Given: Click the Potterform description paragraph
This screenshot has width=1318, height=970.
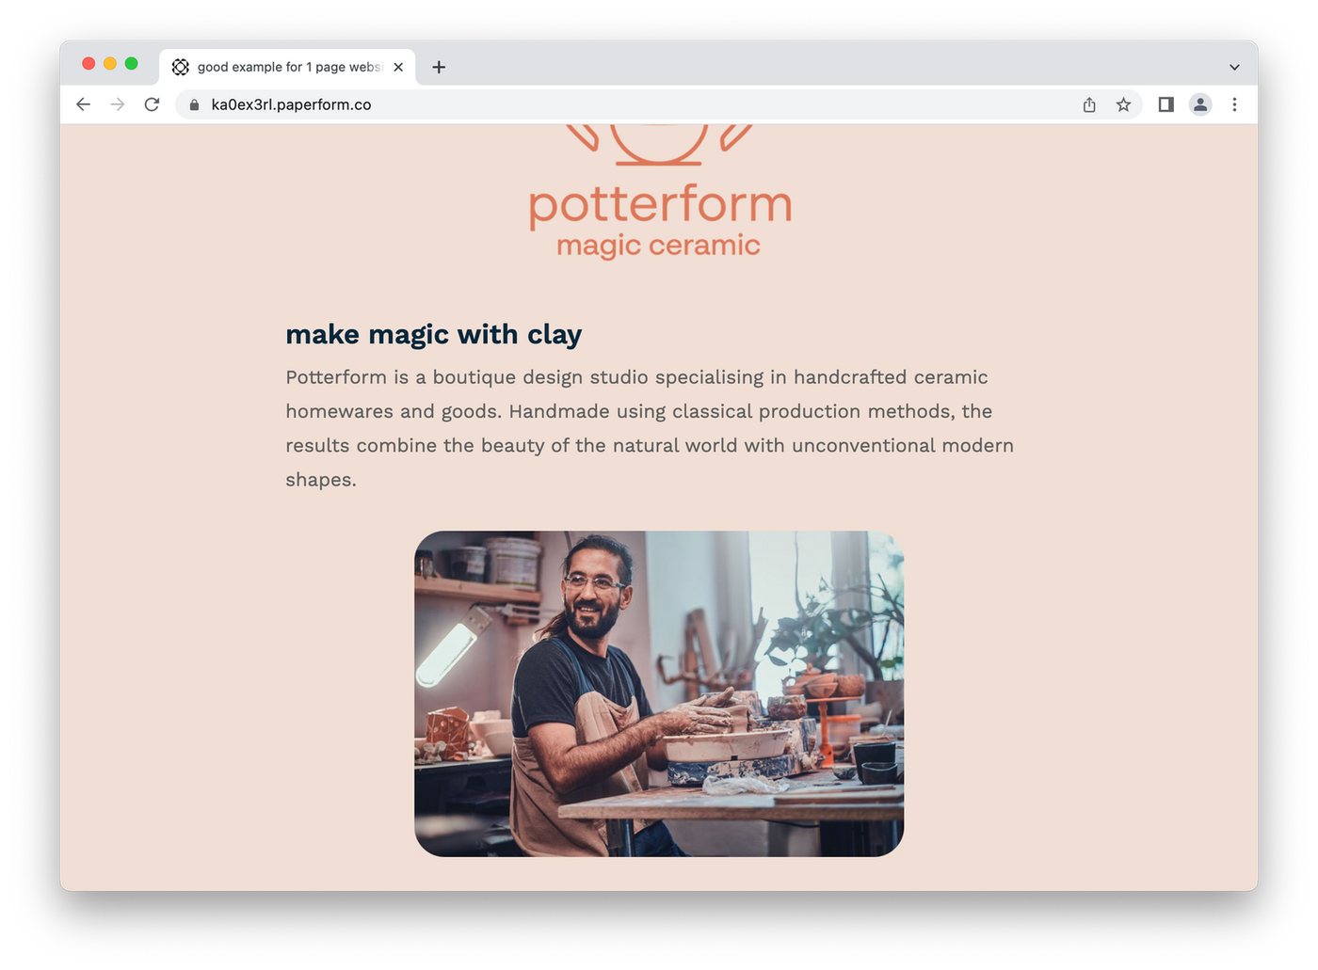Looking at the screenshot, I should click(x=650, y=428).
